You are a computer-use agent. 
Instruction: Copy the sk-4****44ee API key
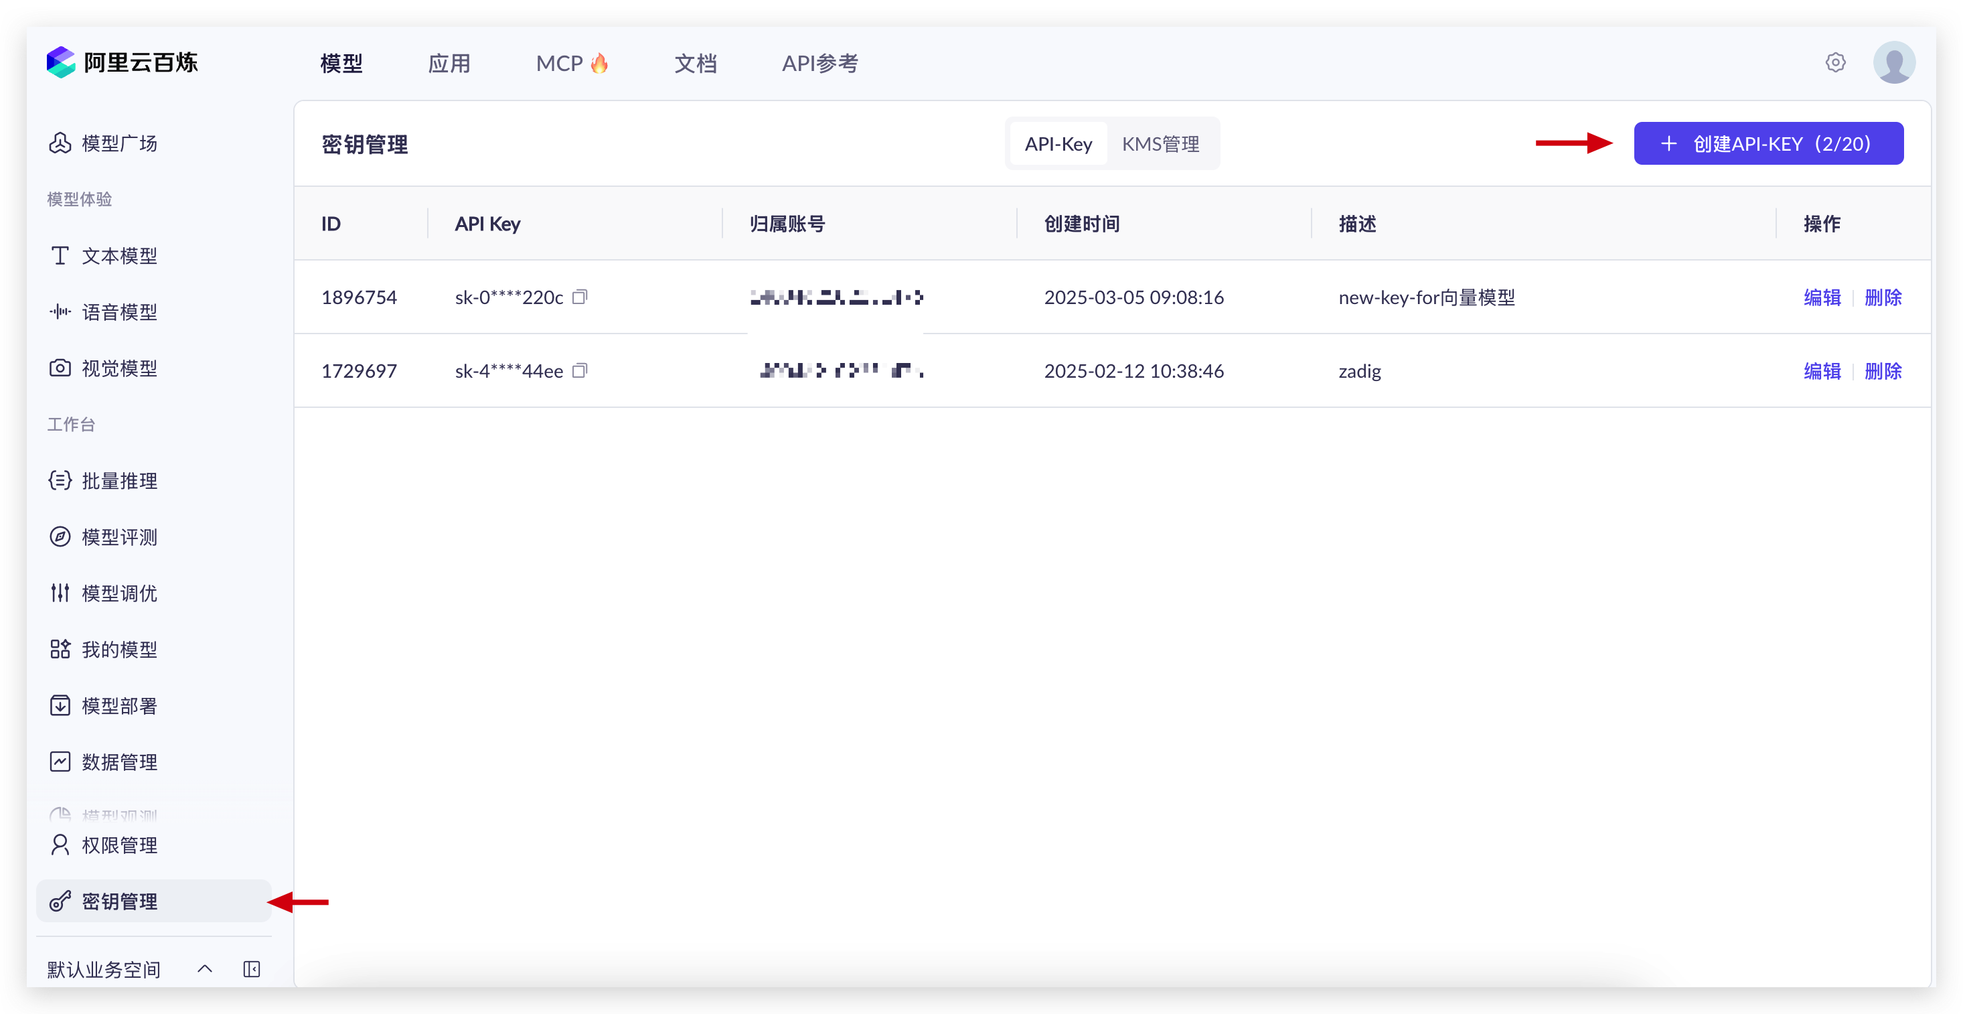pos(580,370)
